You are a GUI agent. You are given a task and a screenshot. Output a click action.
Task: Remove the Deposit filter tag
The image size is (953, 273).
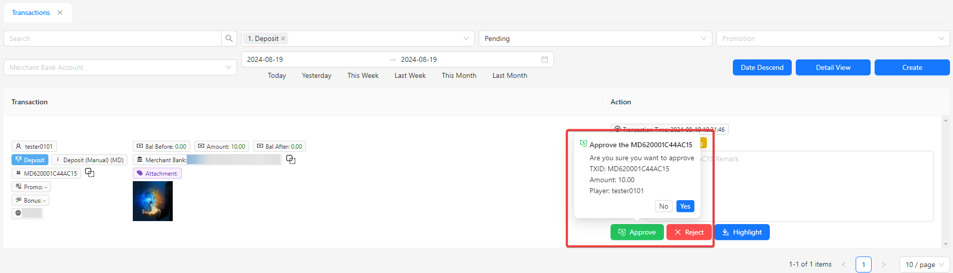(x=283, y=38)
